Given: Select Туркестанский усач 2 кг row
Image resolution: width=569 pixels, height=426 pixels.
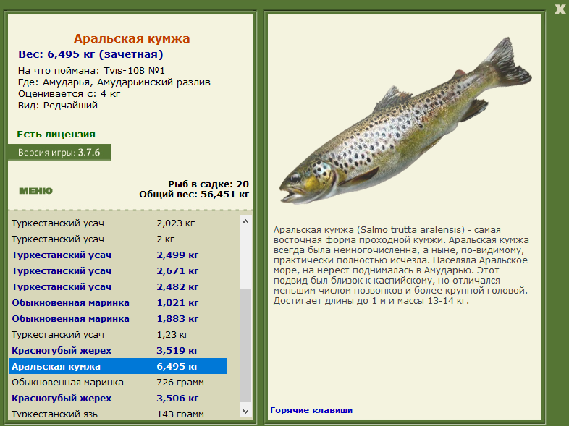Looking at the screenshot, I should coord(118,239).
